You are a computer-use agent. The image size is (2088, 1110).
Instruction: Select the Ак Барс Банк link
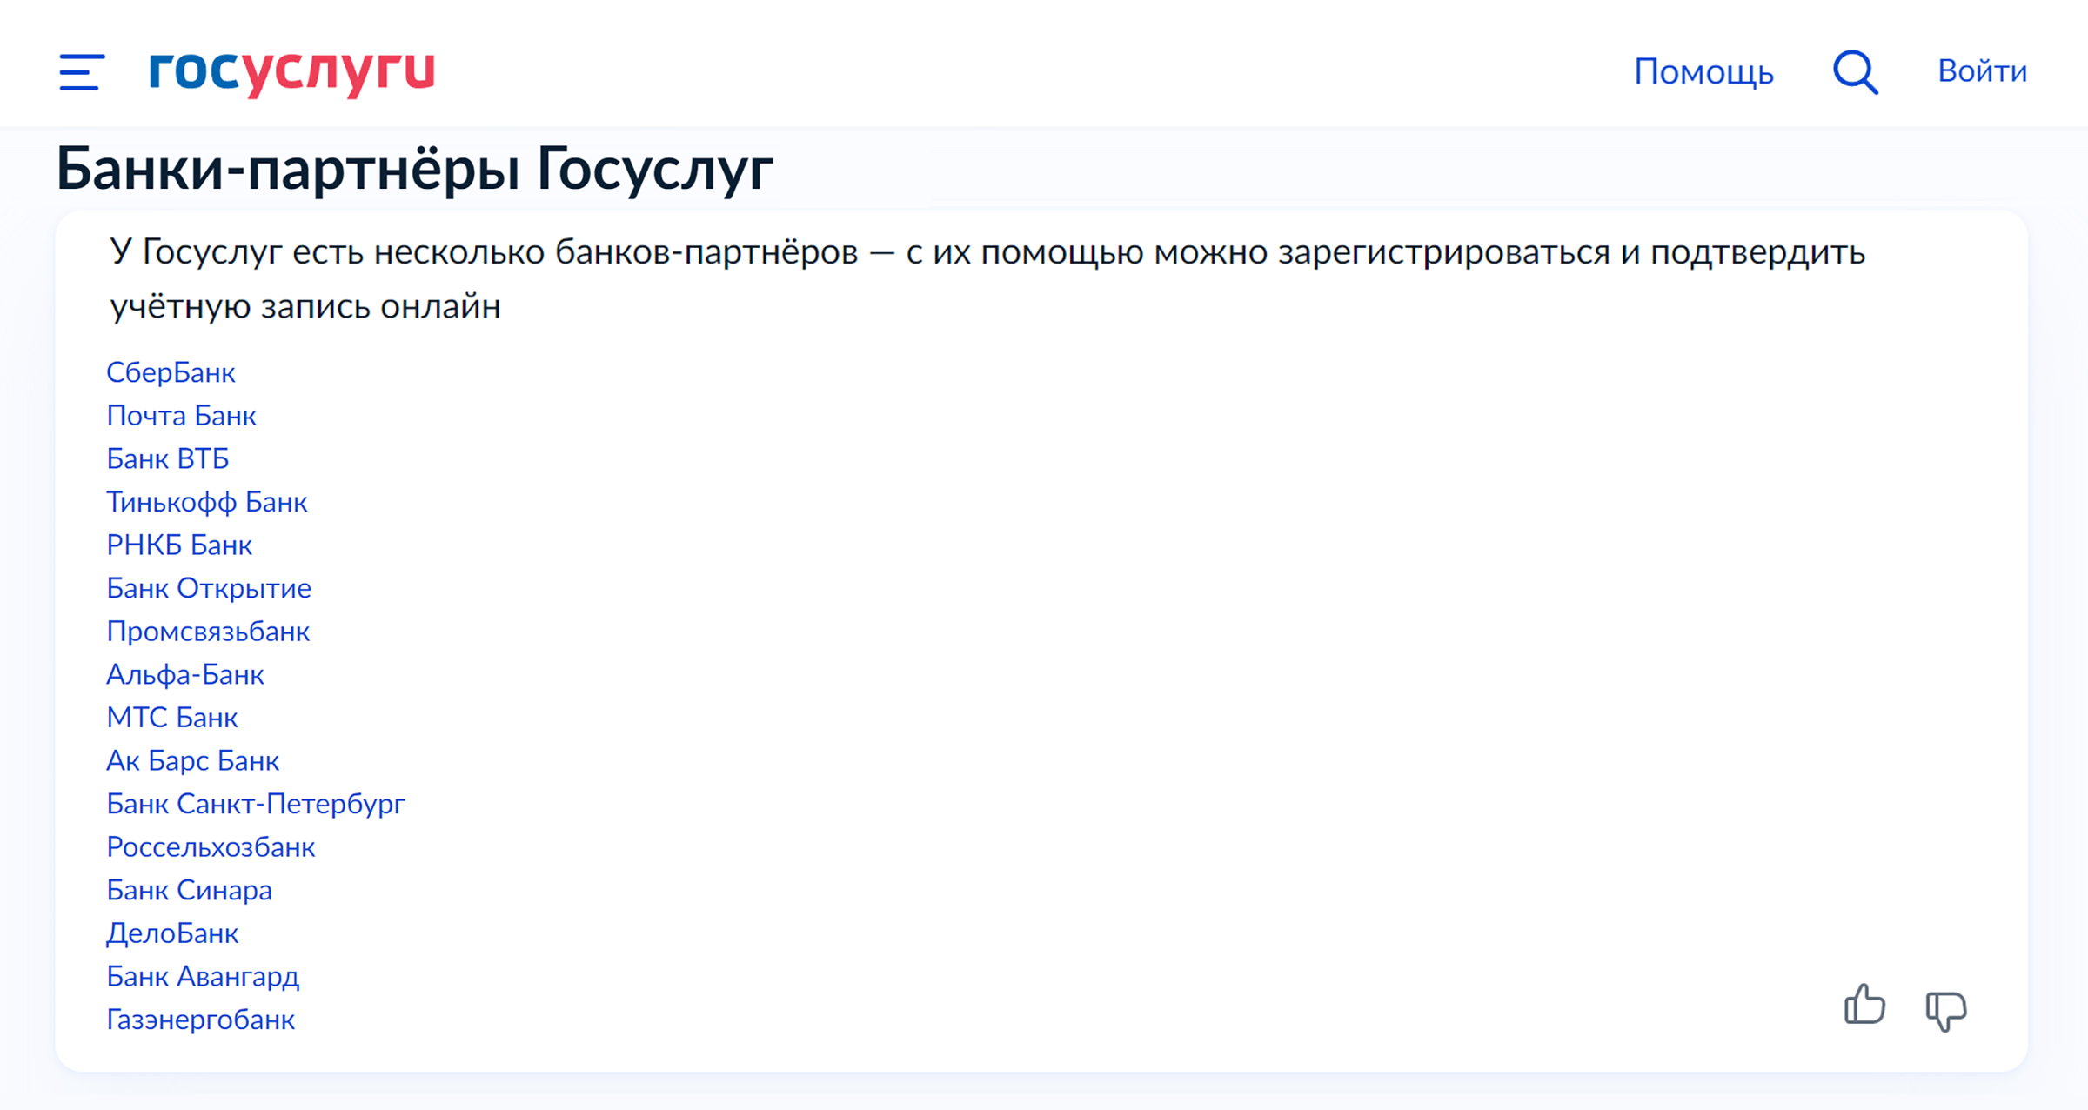tap(193, 761)
